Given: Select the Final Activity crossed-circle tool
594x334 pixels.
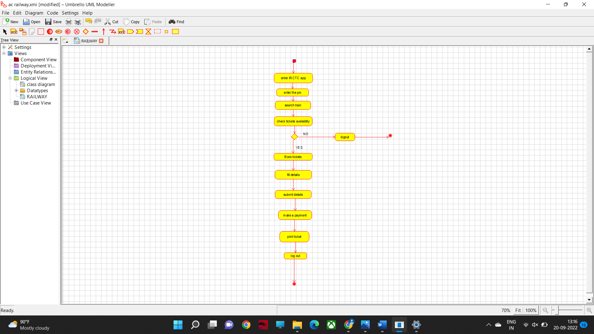Looking at the screenshot, I should (77, 32).
